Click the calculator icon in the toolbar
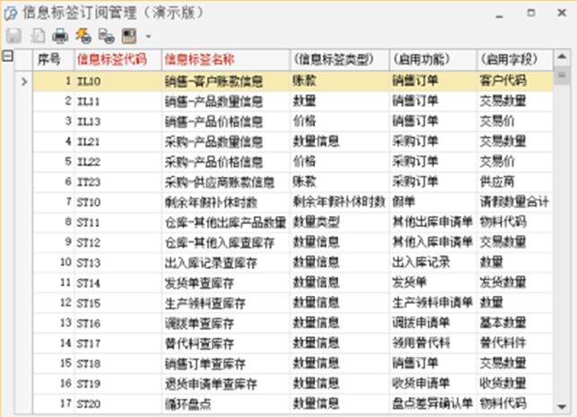Screen dimensions: 577x417 pyautogui.click(x=128, y=36)
